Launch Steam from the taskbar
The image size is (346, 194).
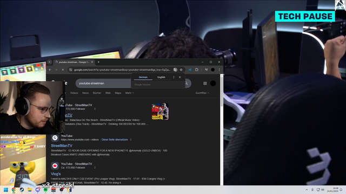22,190
